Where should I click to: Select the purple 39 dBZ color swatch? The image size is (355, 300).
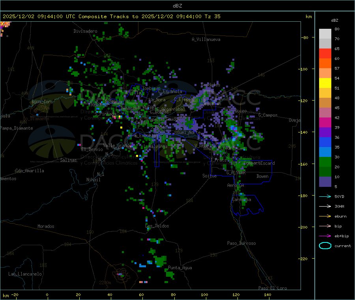tap(325, 132)
